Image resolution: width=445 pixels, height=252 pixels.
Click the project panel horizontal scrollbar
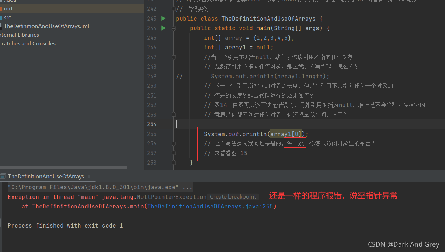coord(63,167)
